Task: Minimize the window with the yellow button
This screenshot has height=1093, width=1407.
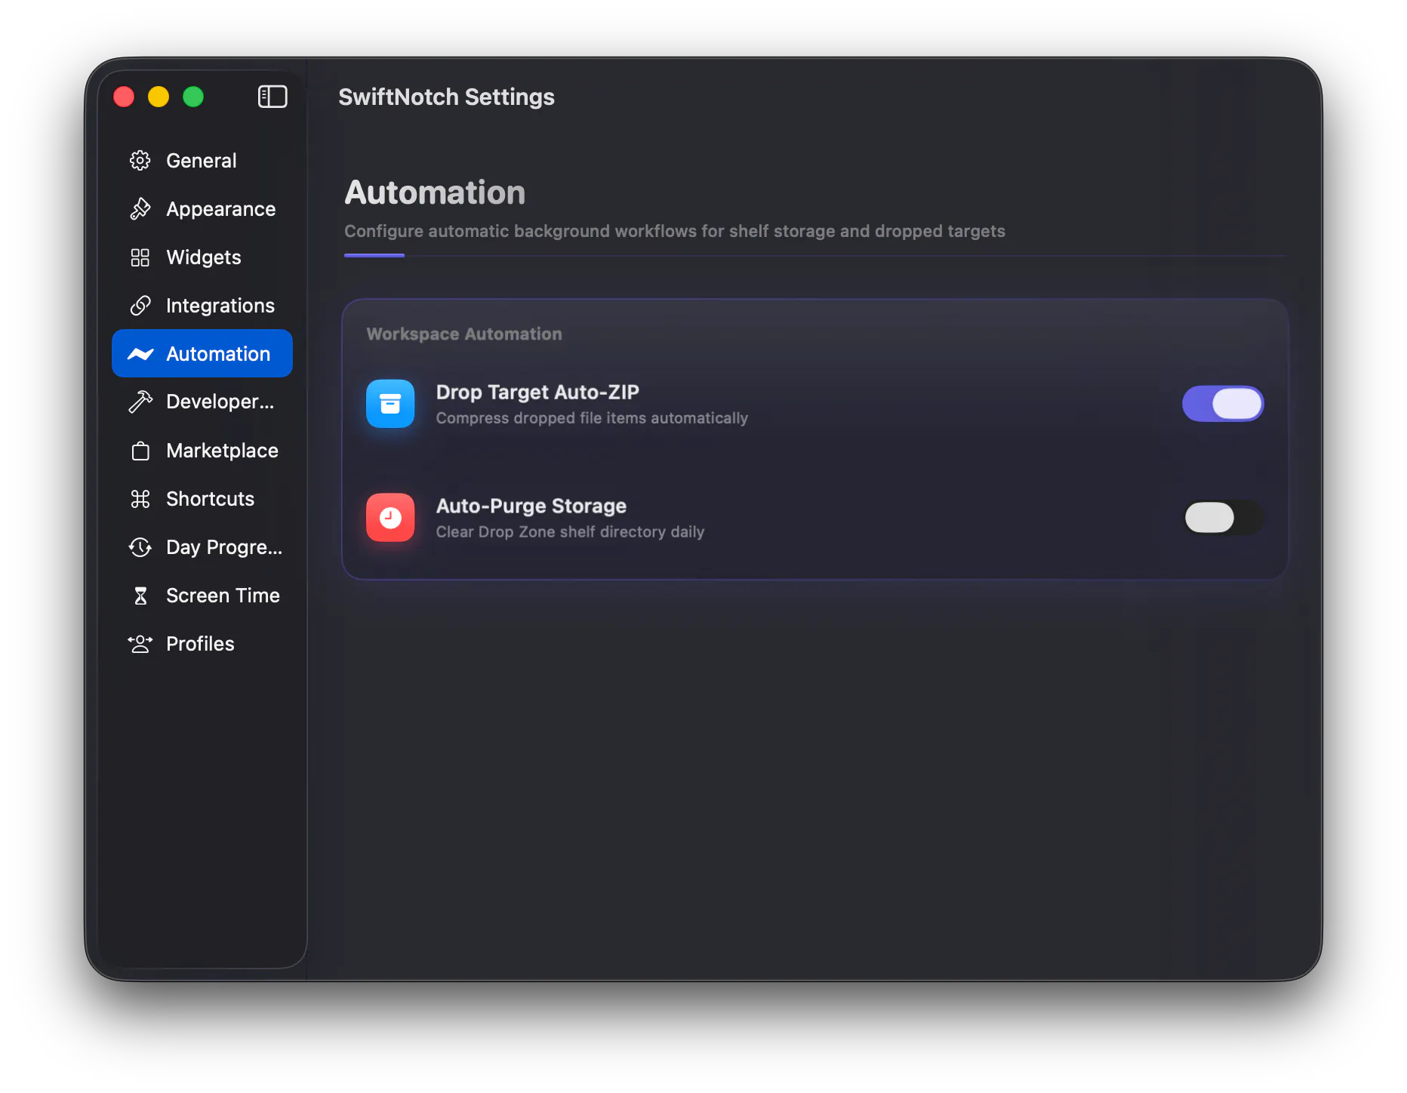Action: tap(159, 97)
